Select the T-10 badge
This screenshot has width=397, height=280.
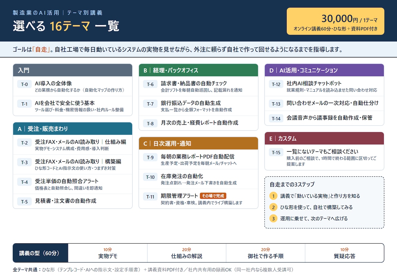[x=150, y=177]
